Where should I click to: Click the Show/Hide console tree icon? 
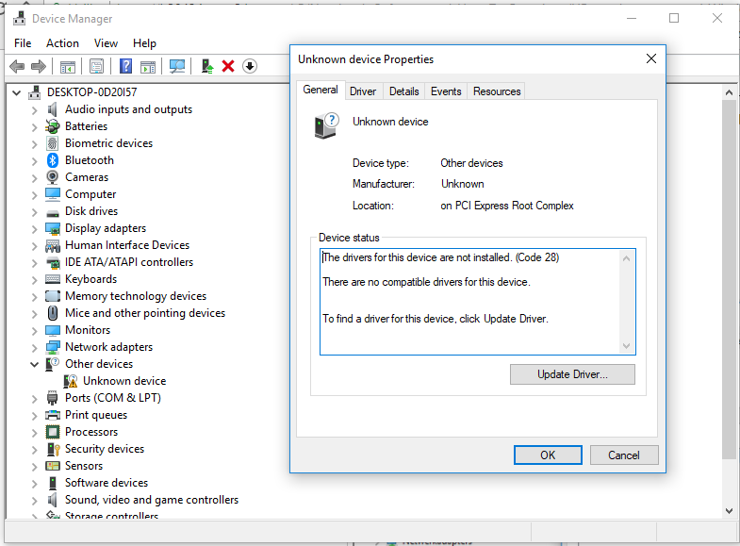point(68,67)
